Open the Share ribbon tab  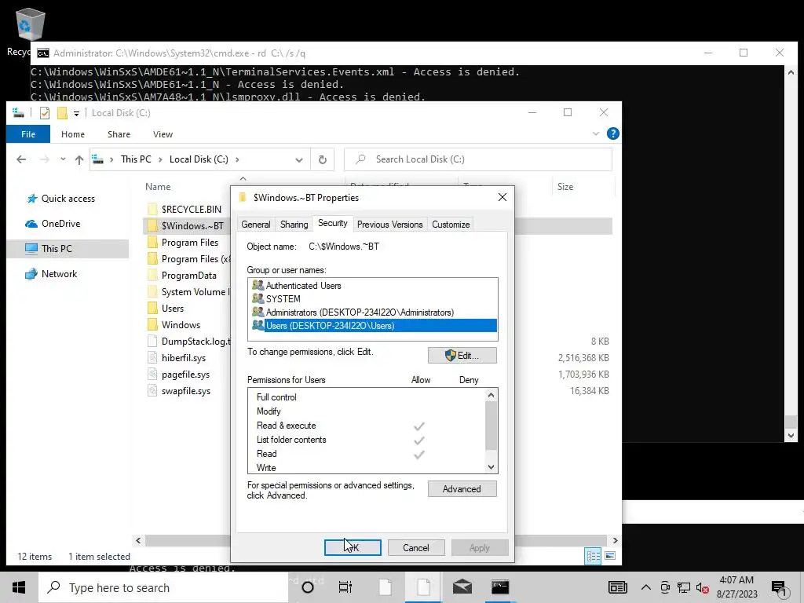119,134
